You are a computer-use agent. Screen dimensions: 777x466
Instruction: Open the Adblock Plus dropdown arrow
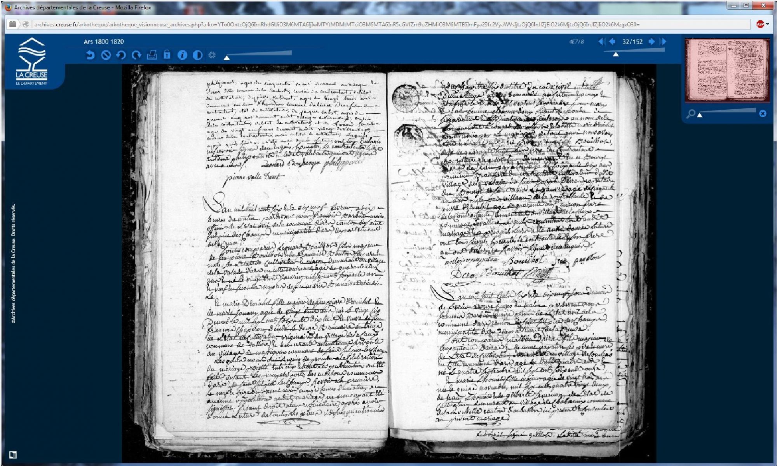click(767, 24)
